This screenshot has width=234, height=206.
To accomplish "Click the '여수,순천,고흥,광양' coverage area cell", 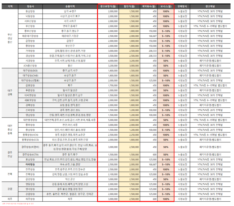I will (x=70, y=164).
